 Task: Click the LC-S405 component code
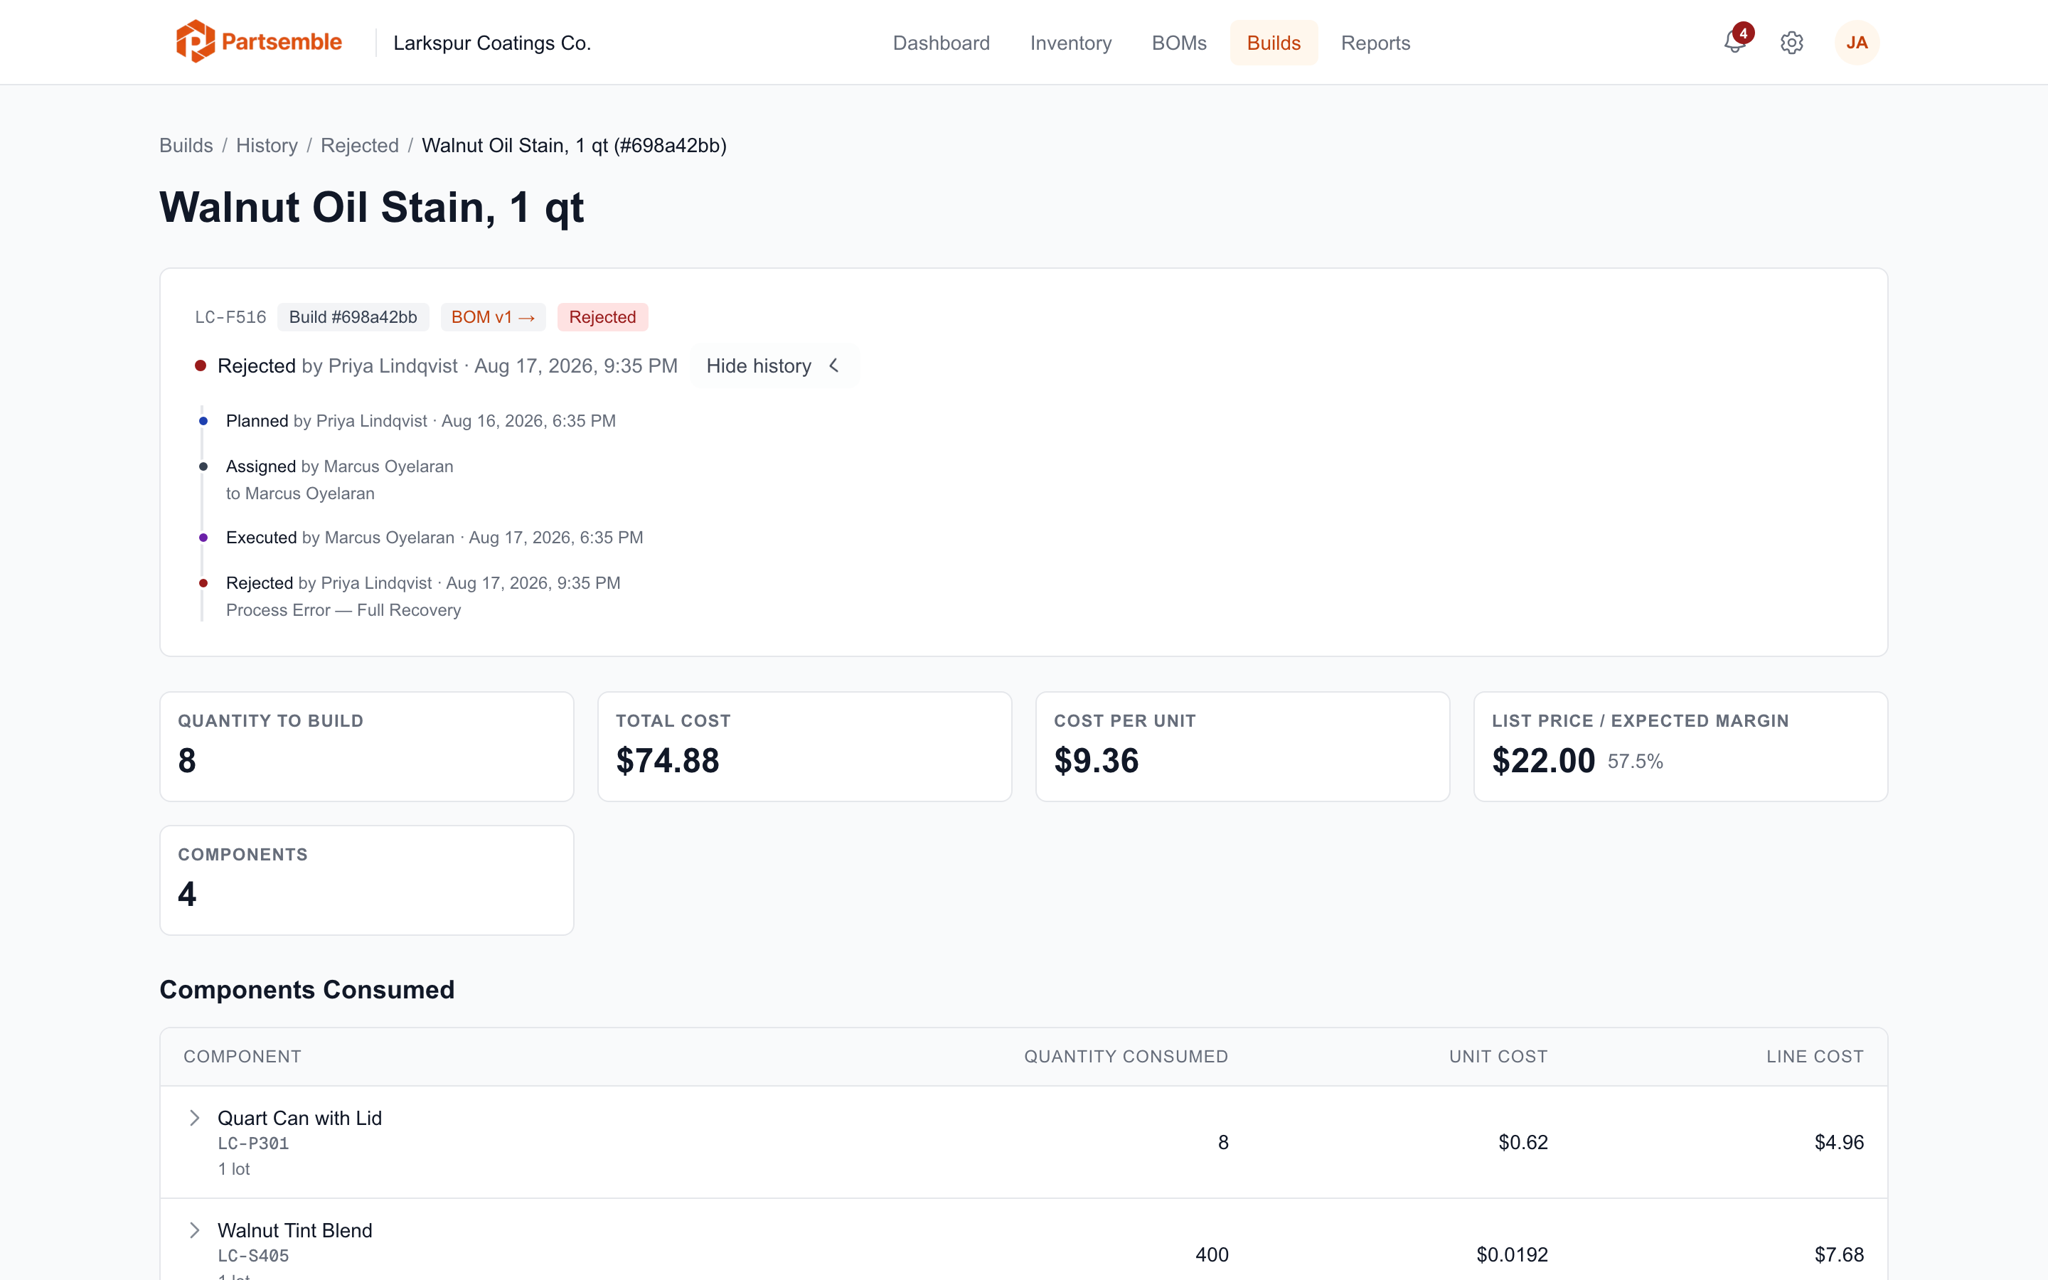(253, 1255)
